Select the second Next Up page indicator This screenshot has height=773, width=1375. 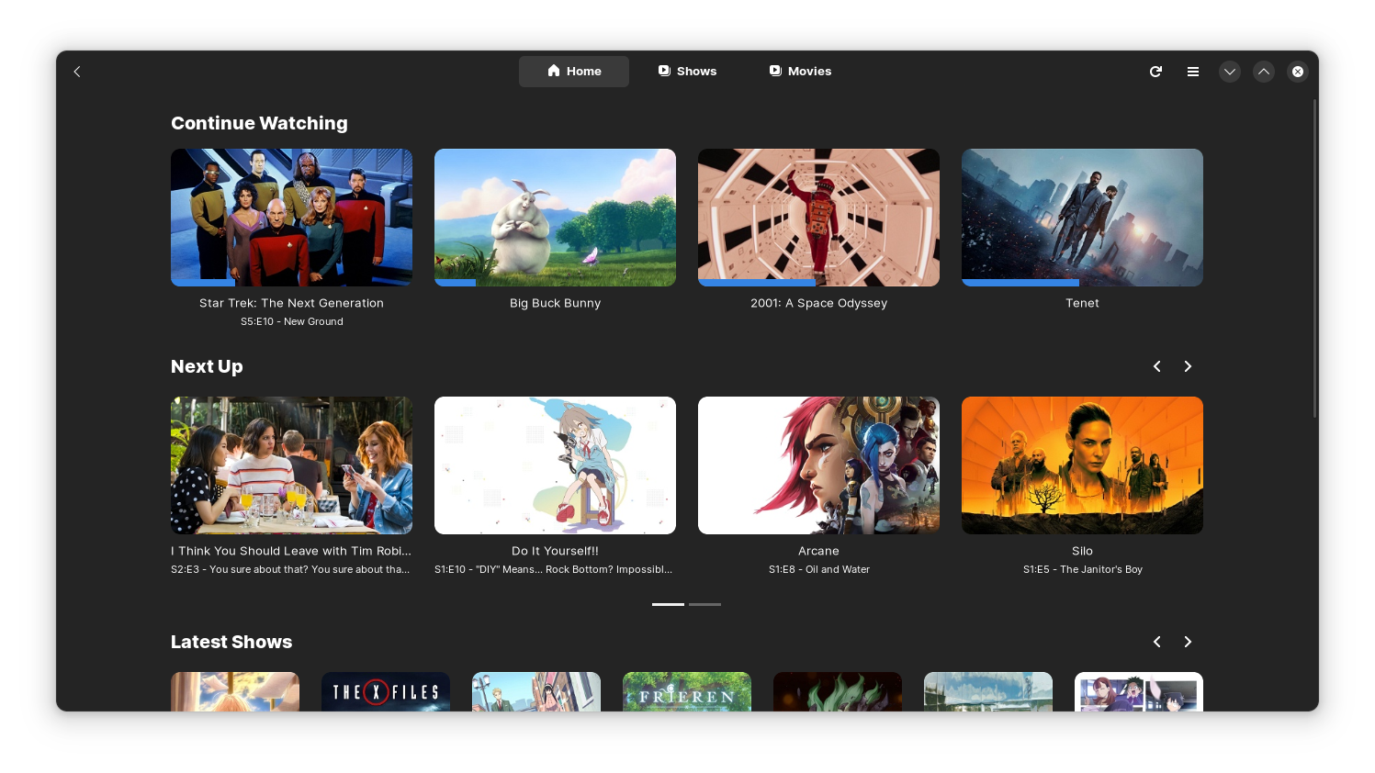(x=704, y=604)
